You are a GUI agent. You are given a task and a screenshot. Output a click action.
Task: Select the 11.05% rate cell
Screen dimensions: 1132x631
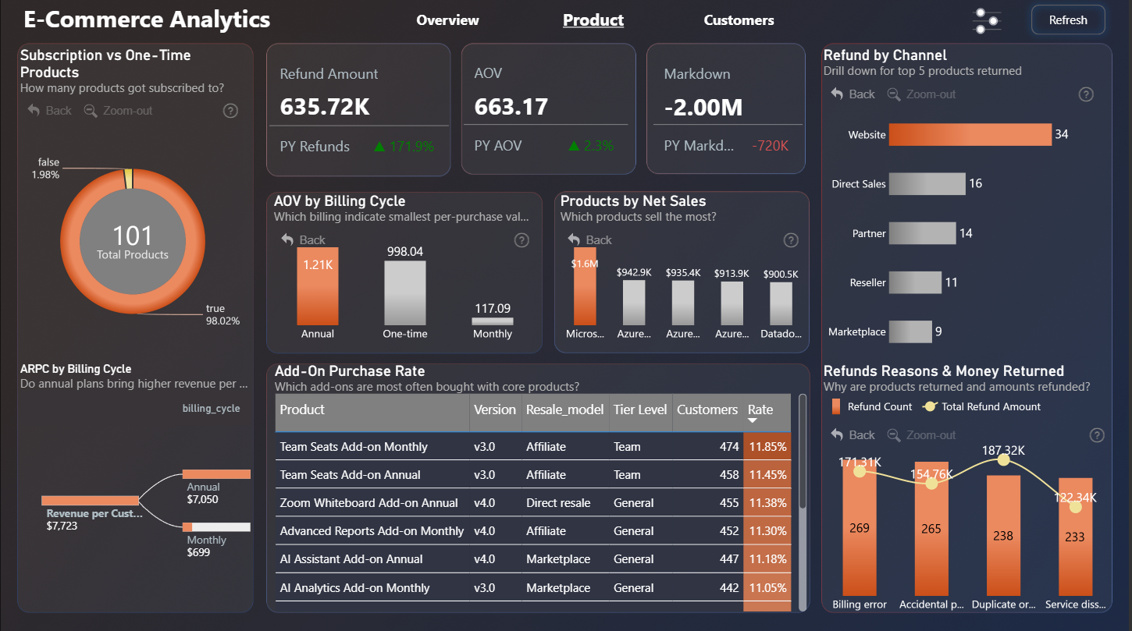[767, 587]
